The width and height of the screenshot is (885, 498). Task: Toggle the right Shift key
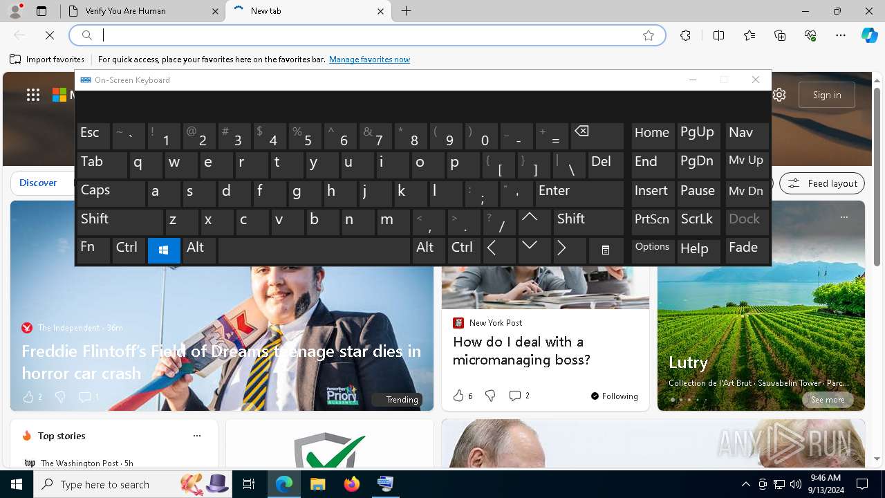tap(588, 222)
